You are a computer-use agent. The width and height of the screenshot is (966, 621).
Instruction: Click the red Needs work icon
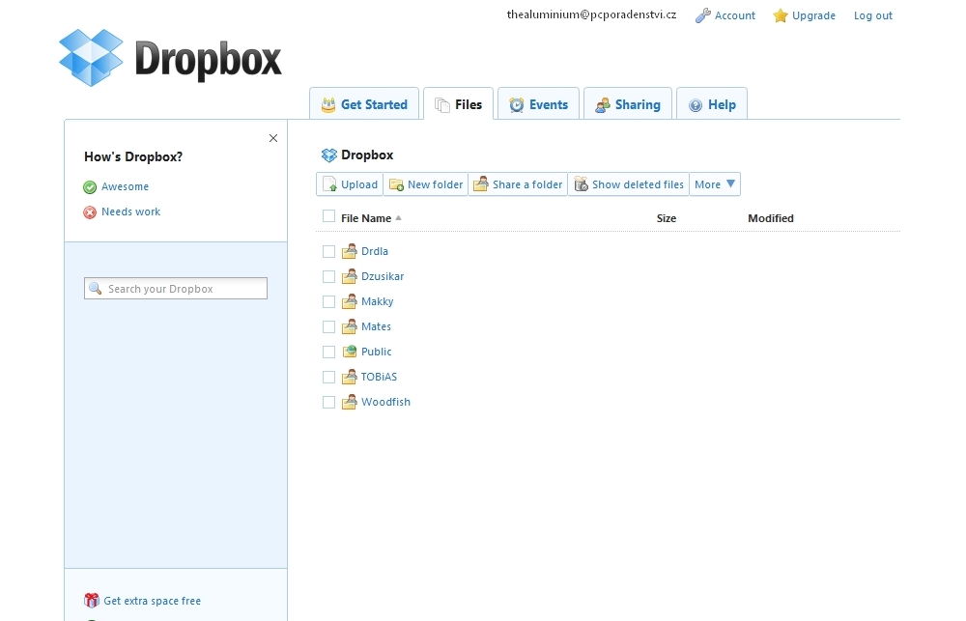[x=90, y=212]
